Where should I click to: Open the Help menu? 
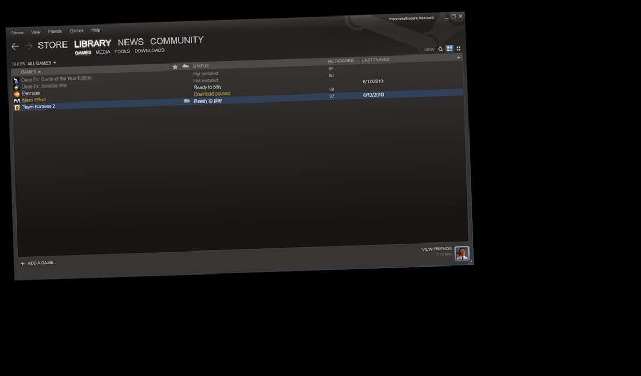tap(96, 30)
